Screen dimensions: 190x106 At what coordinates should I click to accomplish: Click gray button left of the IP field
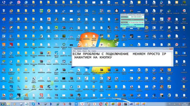[124, 17]
